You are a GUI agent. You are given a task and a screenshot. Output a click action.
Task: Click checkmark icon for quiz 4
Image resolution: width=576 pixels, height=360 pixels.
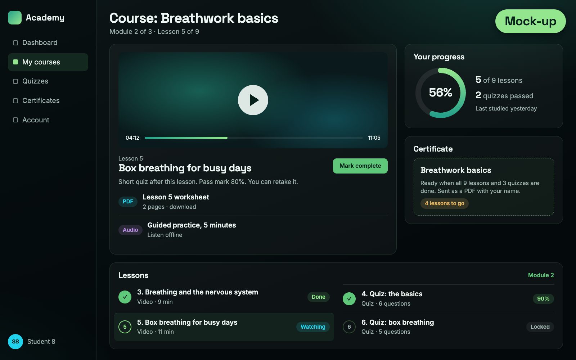tap(349, 299)
